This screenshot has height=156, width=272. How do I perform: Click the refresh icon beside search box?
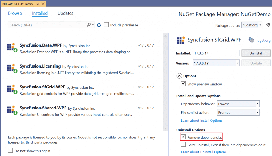pyautogui.click(x=99, y=25)
